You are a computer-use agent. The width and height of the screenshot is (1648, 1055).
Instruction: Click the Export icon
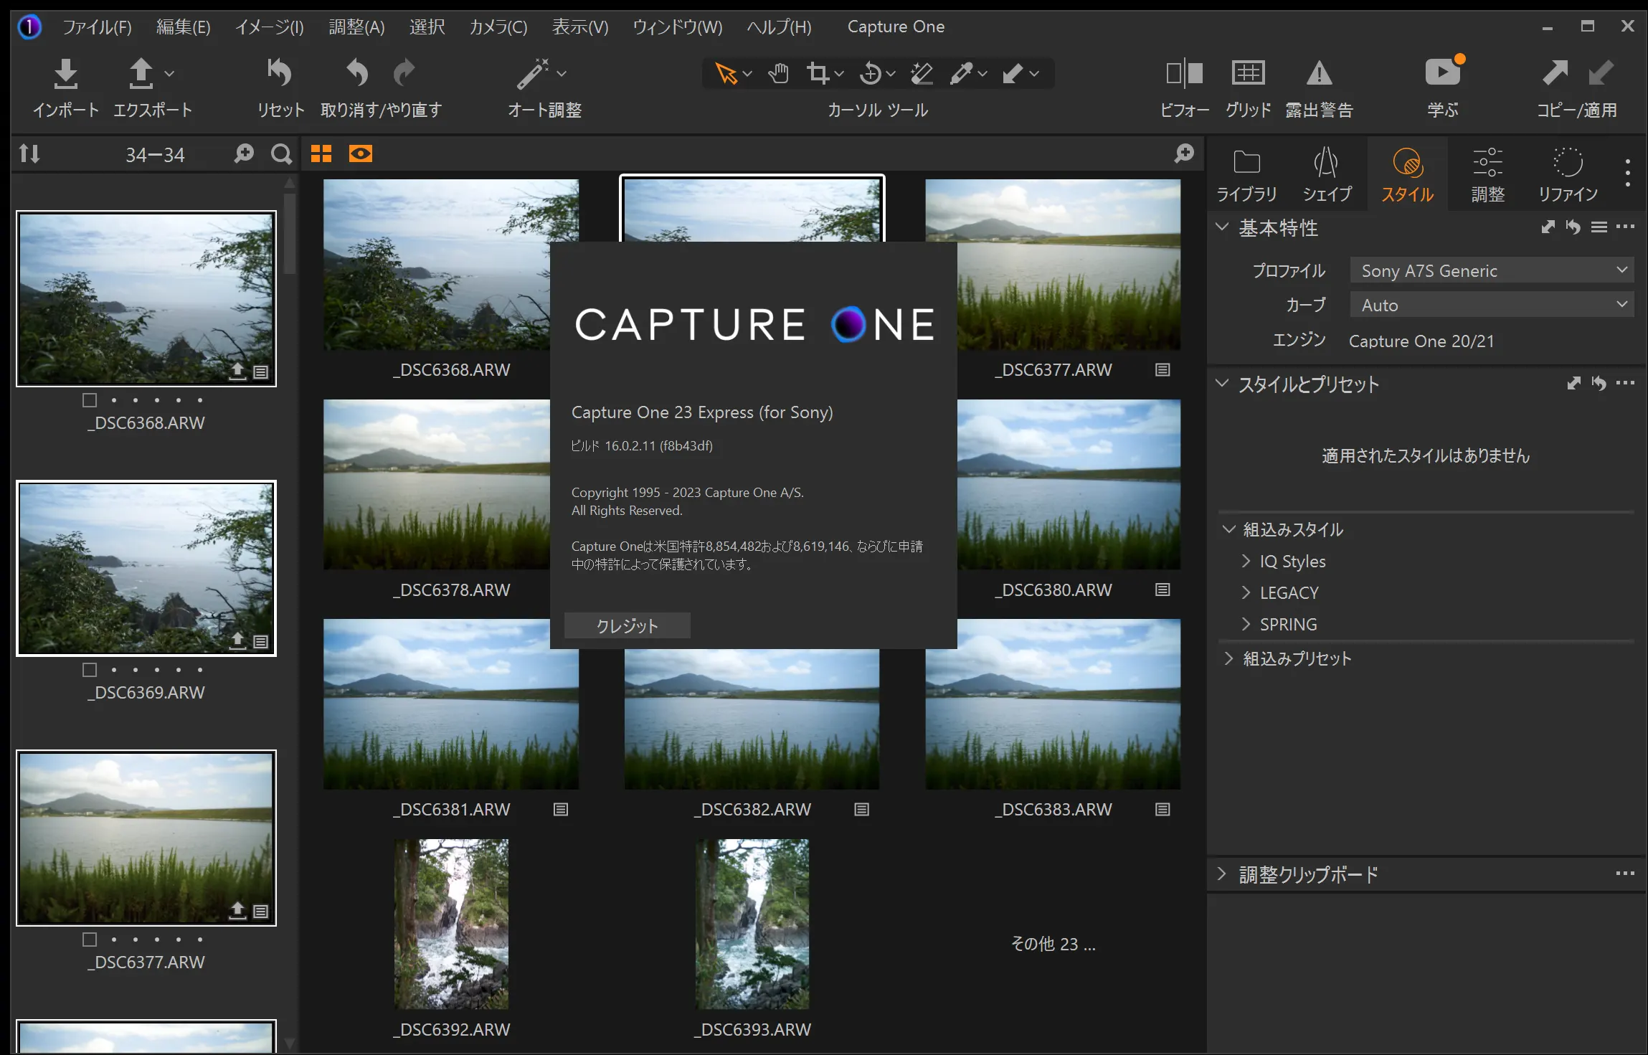(x=141, y=73)
